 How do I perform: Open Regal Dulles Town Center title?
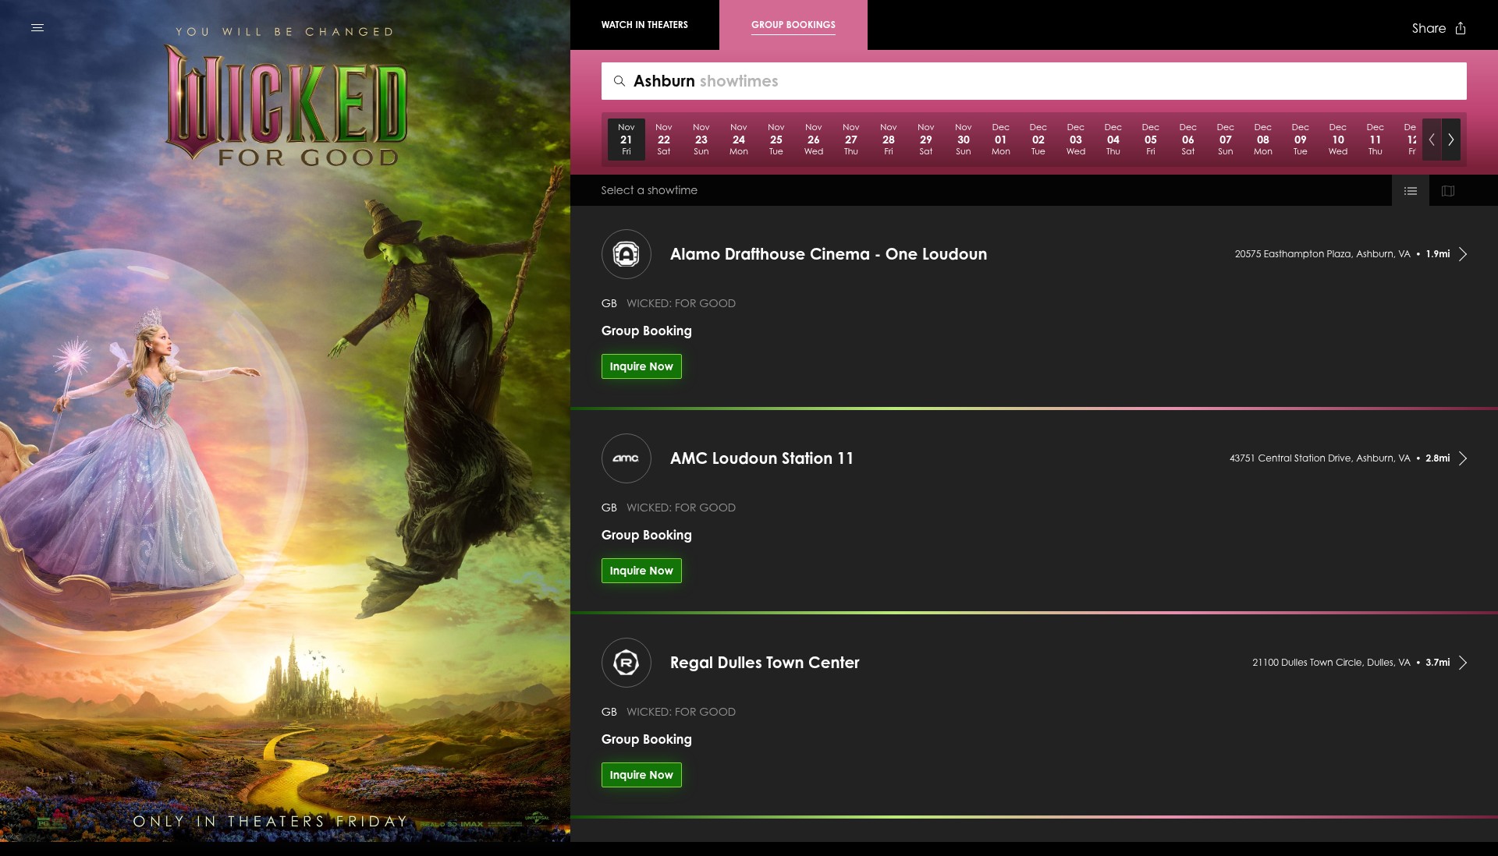(x=765, y=663)
